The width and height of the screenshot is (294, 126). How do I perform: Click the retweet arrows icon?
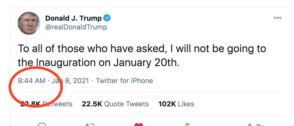point(90,124)
